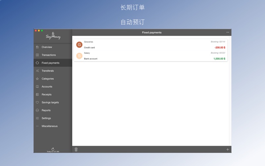Click the Bank account label

(x=91, y=59)
